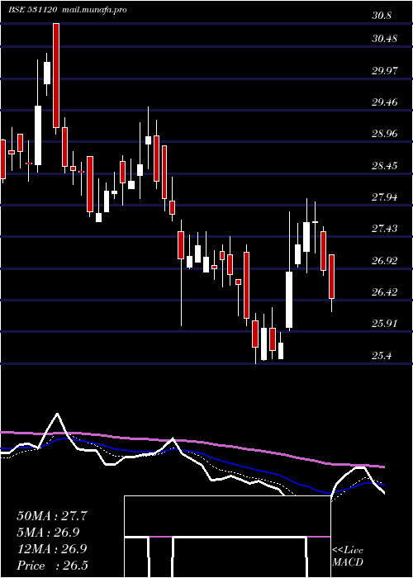Select the 26.42 price axis label
413x578 pixels.
[385, 292]
